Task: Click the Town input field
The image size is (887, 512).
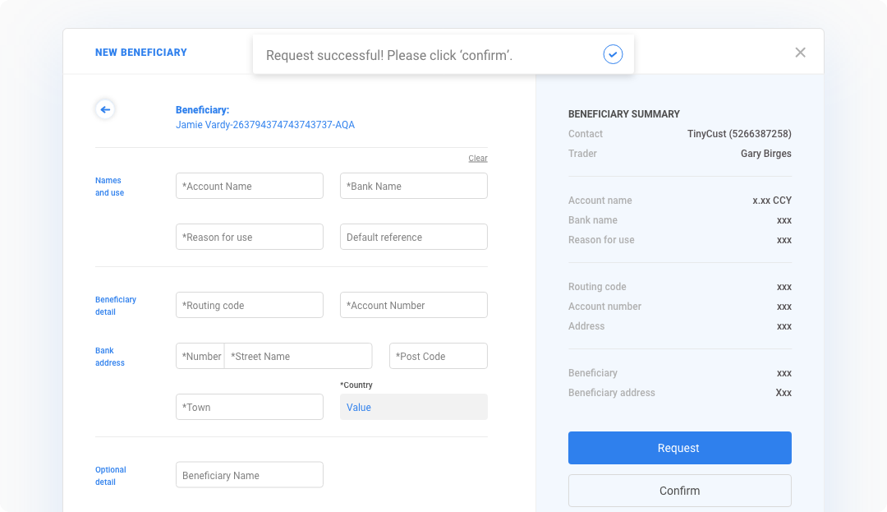Action: [x=250, y=407]
